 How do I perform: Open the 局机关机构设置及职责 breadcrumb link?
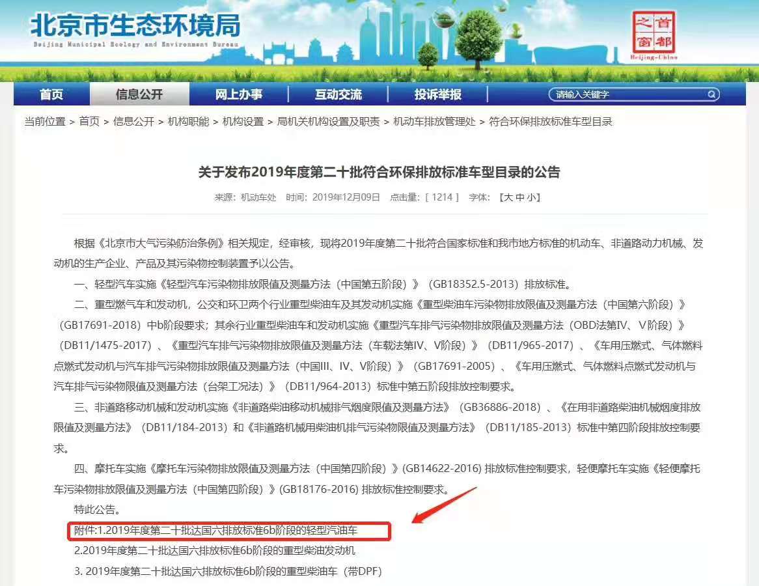(328, 122)
